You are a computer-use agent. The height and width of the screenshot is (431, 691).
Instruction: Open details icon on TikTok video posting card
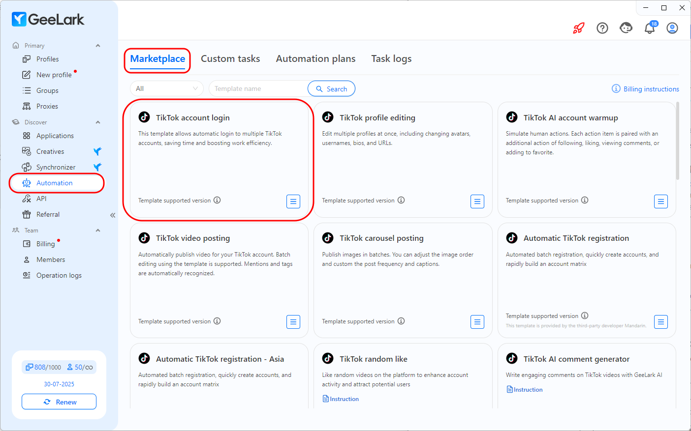(293, 322)
